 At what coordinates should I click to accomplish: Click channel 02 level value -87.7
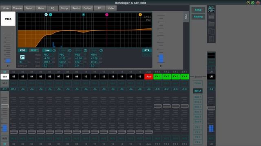tap(13, 89)
